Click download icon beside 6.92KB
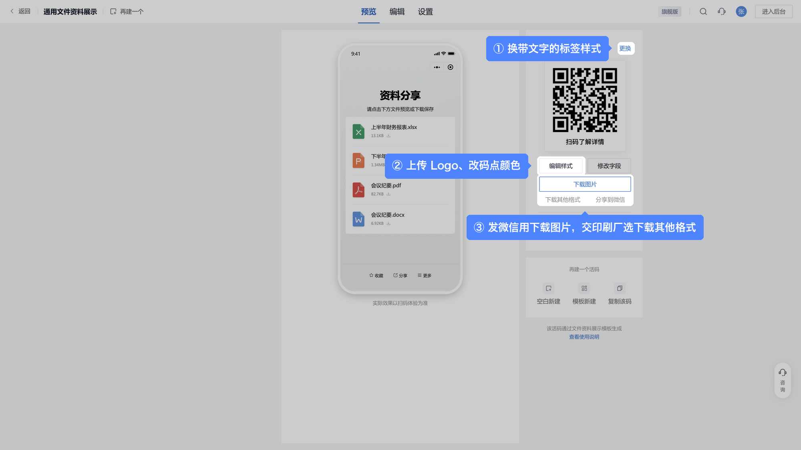Viewport: 801px width, 450px height. point(388,223)
